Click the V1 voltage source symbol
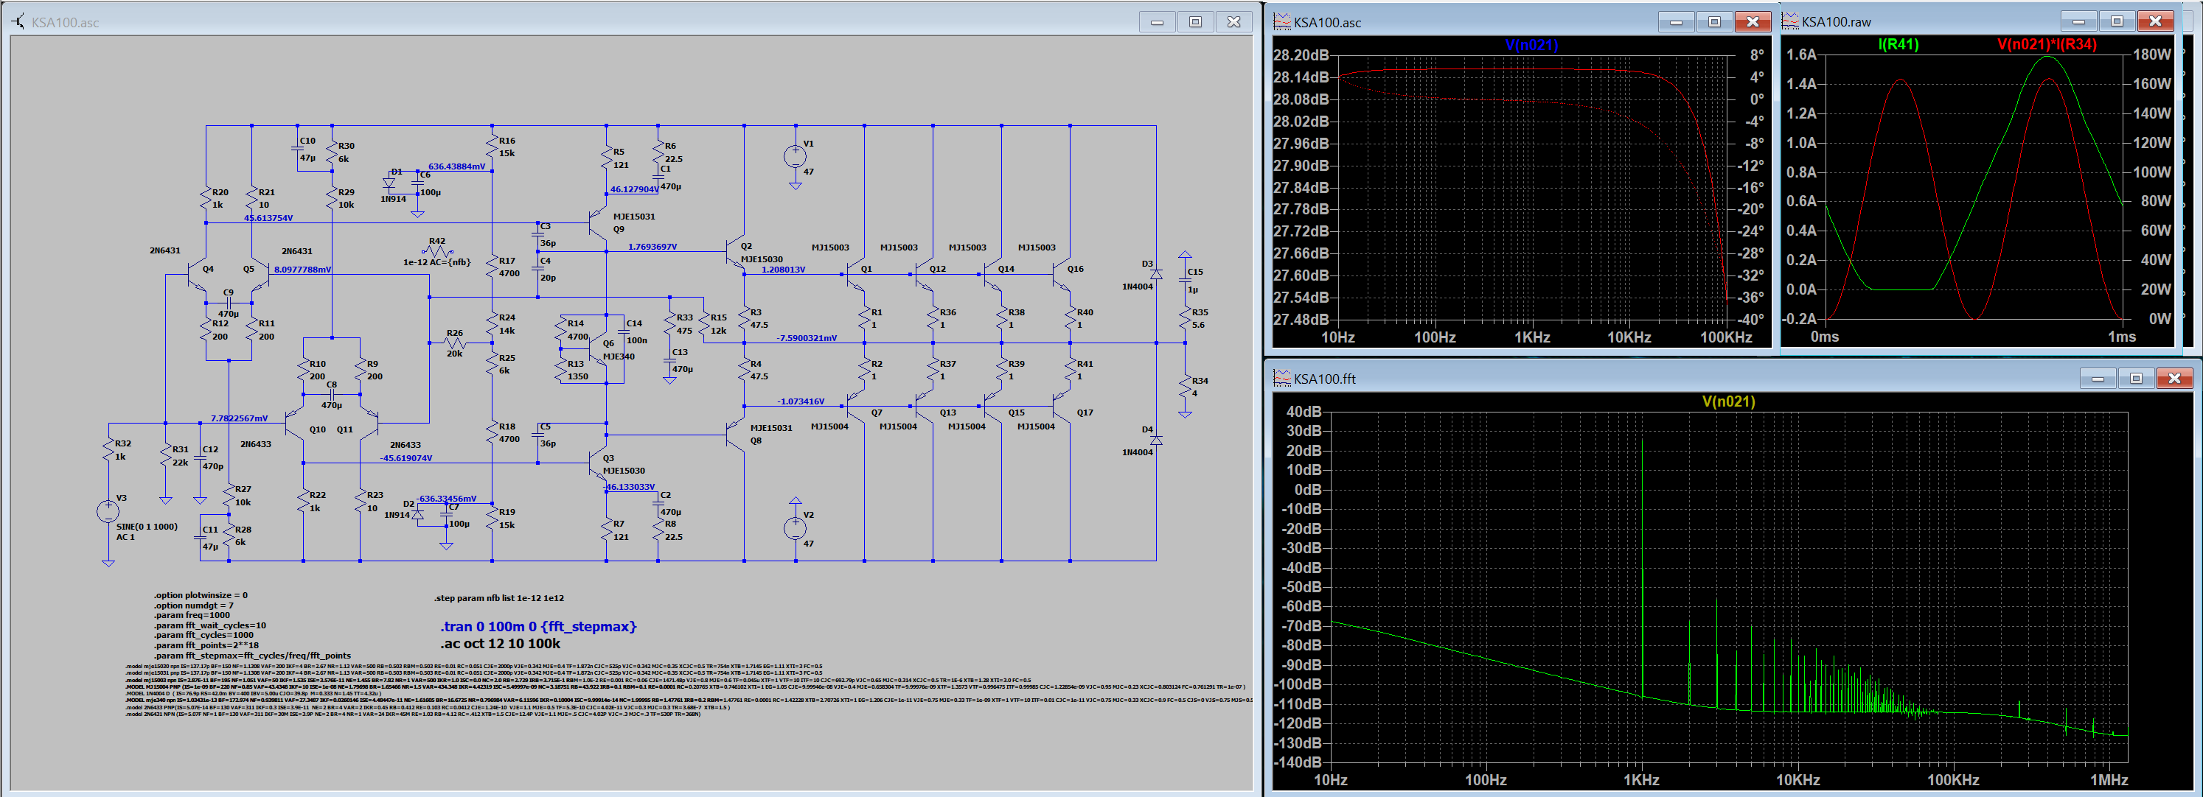The height and width of the screenshot is (797, 2203). pos(795,156)
